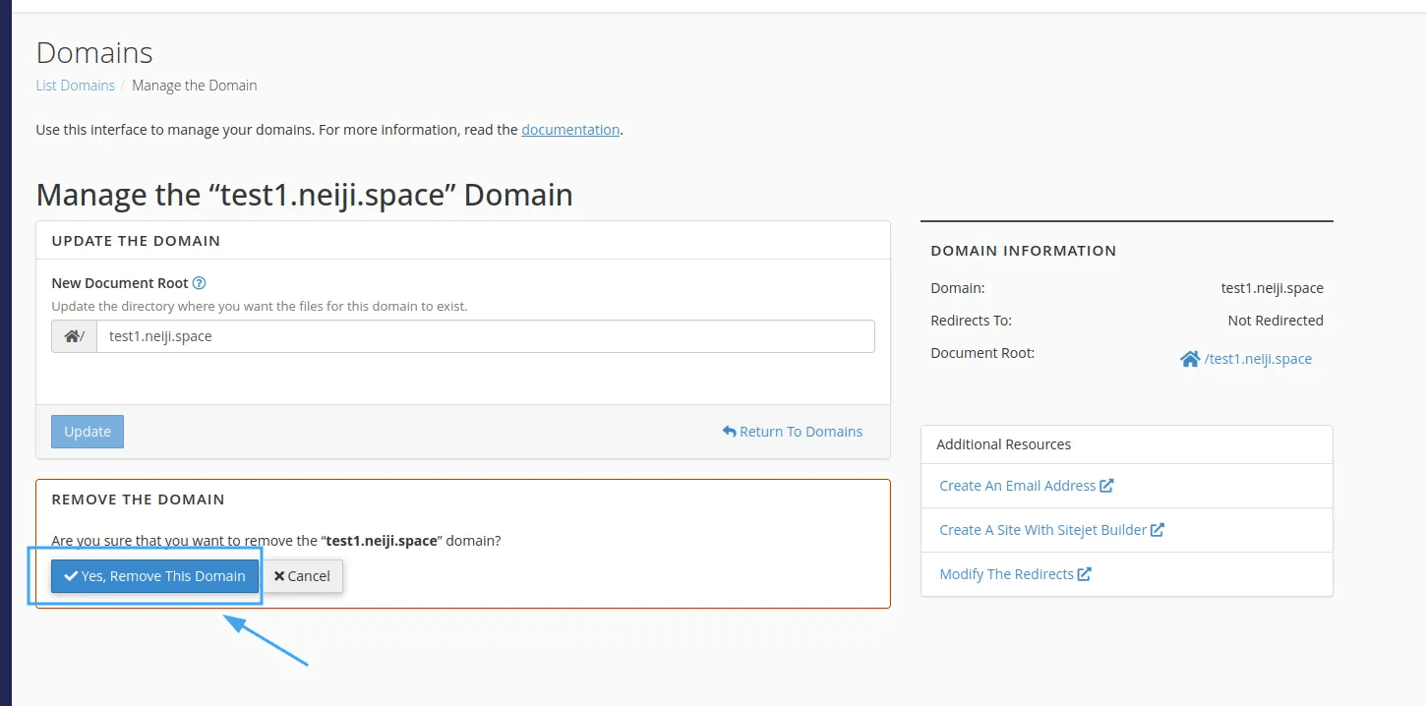Open Create A Site With Sitejet Builder
The image size is (1426, 706).
pos(1042,529)
